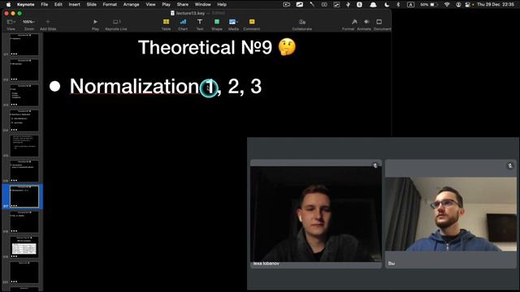Click the muted mic icon on the 'Вы' tile
This screenshot has width=520, height=292.
click(x=510, y=165)
